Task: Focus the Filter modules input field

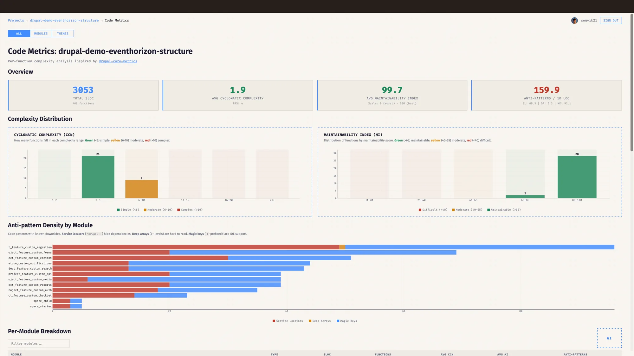Action: tap(39, 343)
